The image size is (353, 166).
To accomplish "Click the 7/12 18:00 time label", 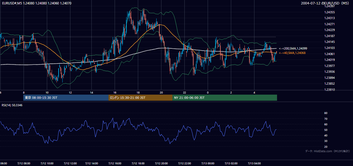I will (x=139, y=164).
